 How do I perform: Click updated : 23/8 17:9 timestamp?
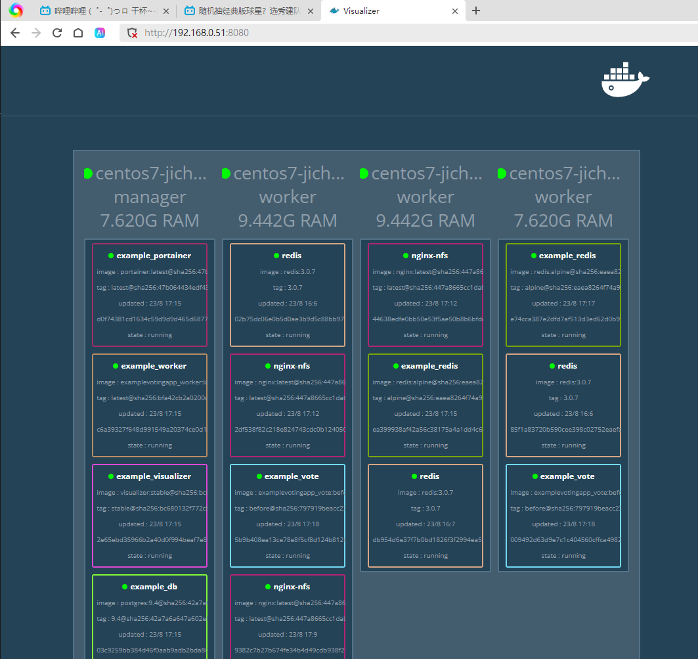click(288, 635)
